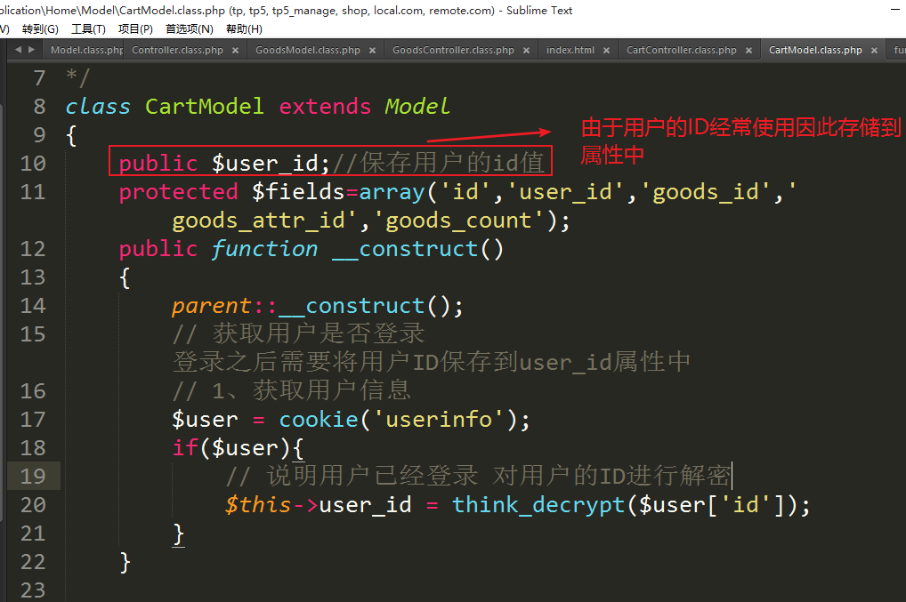Open the 工具(T) menu

click(88, 29)
